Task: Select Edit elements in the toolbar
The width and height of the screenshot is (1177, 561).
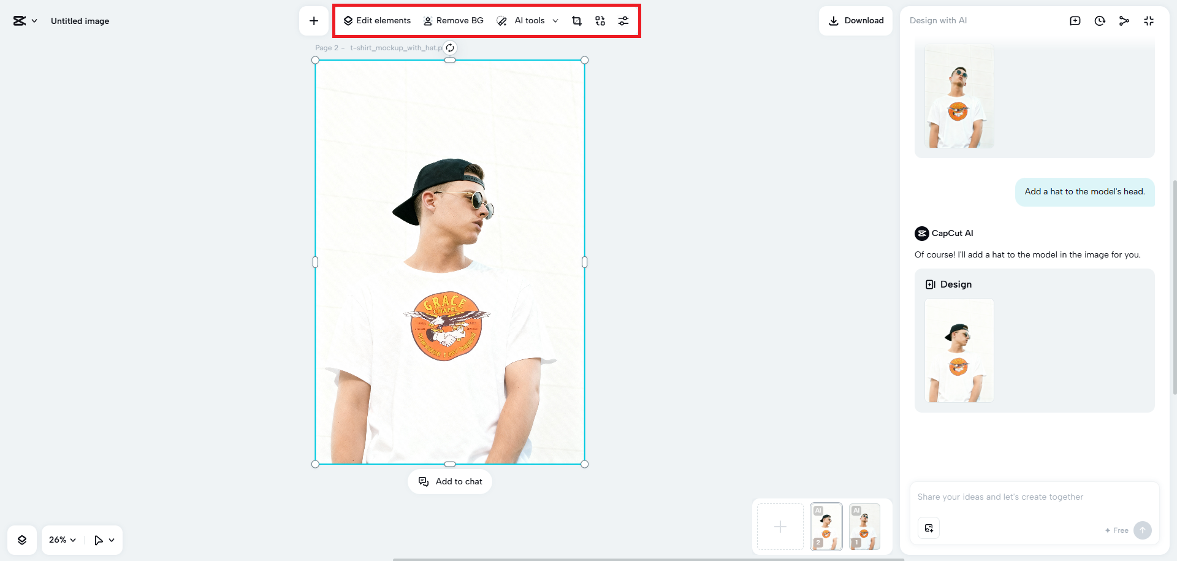Action: (x=377, y=20)
